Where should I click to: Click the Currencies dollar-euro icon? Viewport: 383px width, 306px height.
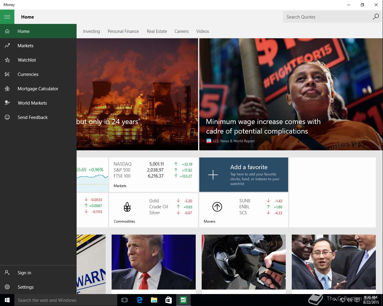pos(7,74)
